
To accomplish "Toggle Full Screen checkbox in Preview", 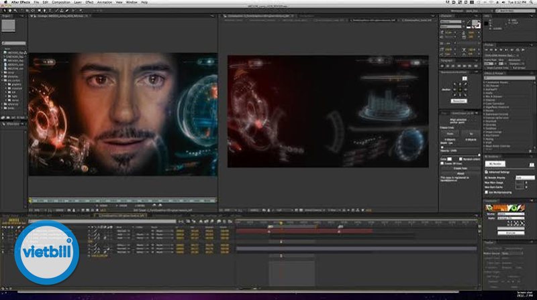I will pyautogui.click(x=511, y=68).
